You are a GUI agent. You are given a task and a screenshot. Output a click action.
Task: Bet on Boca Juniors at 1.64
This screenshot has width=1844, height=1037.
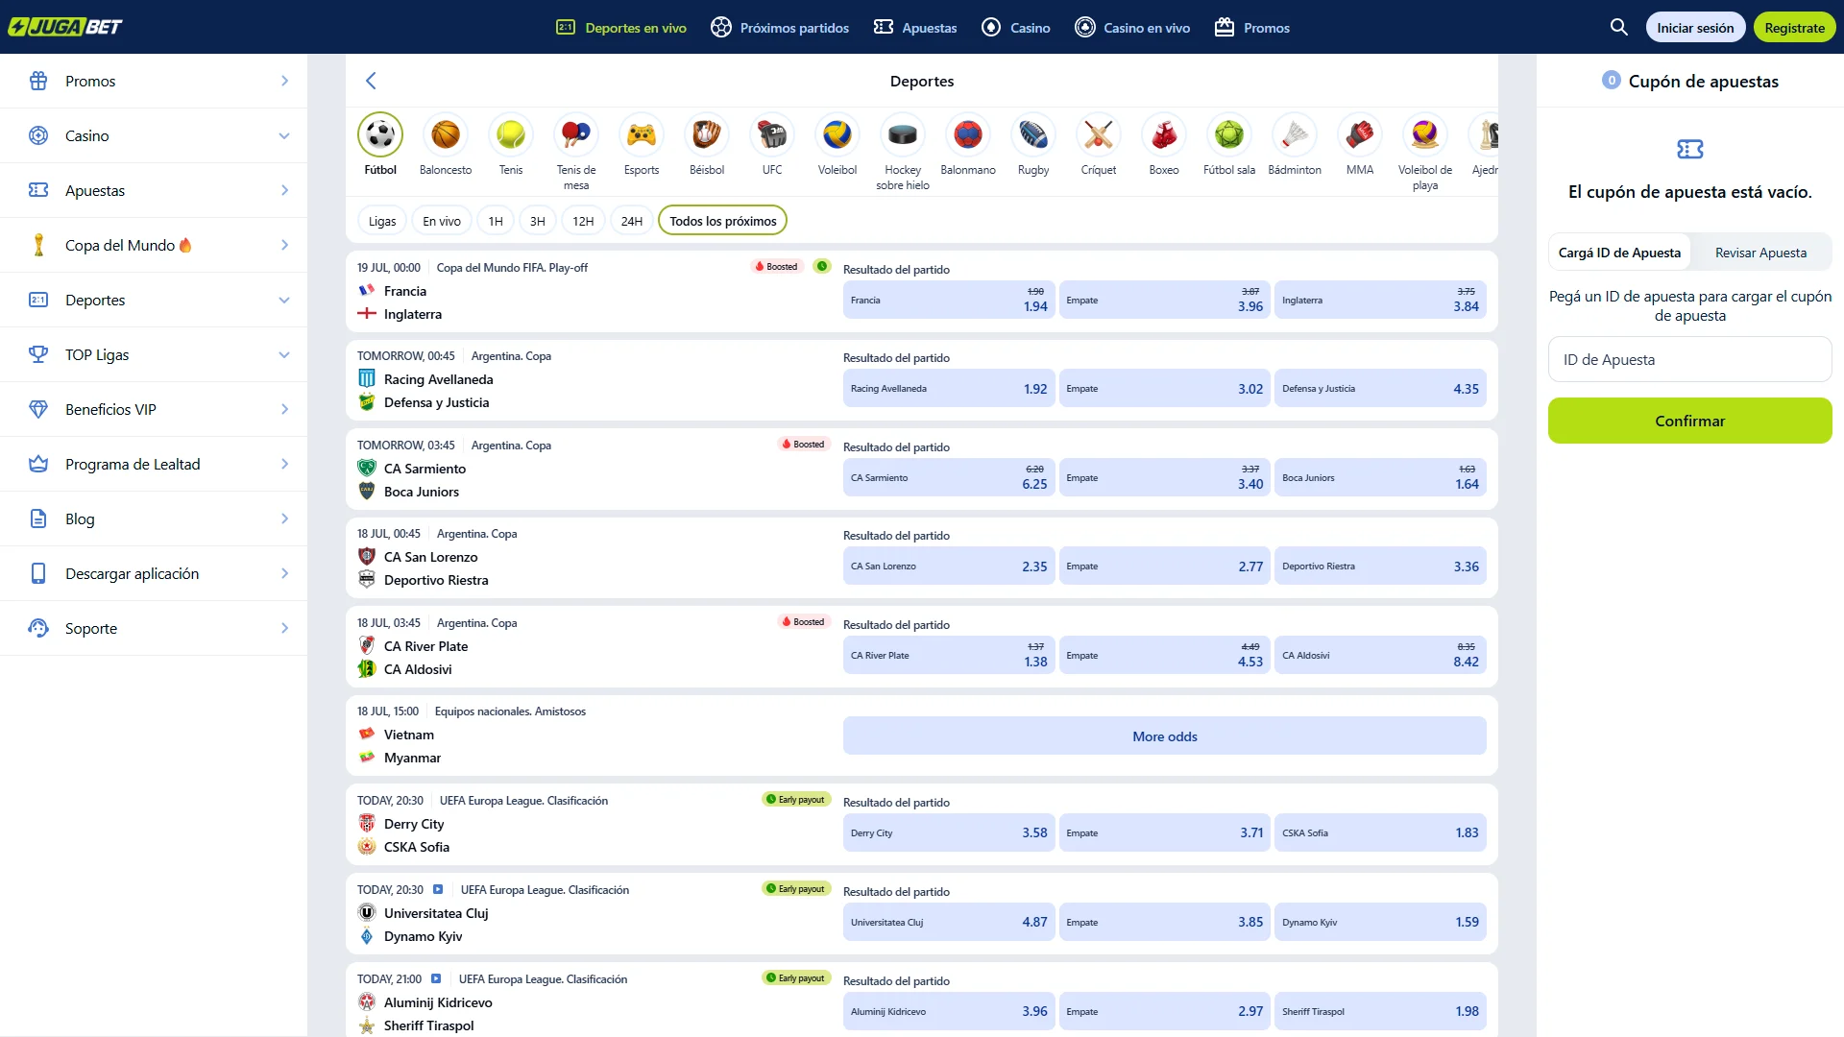(1380, 477)
